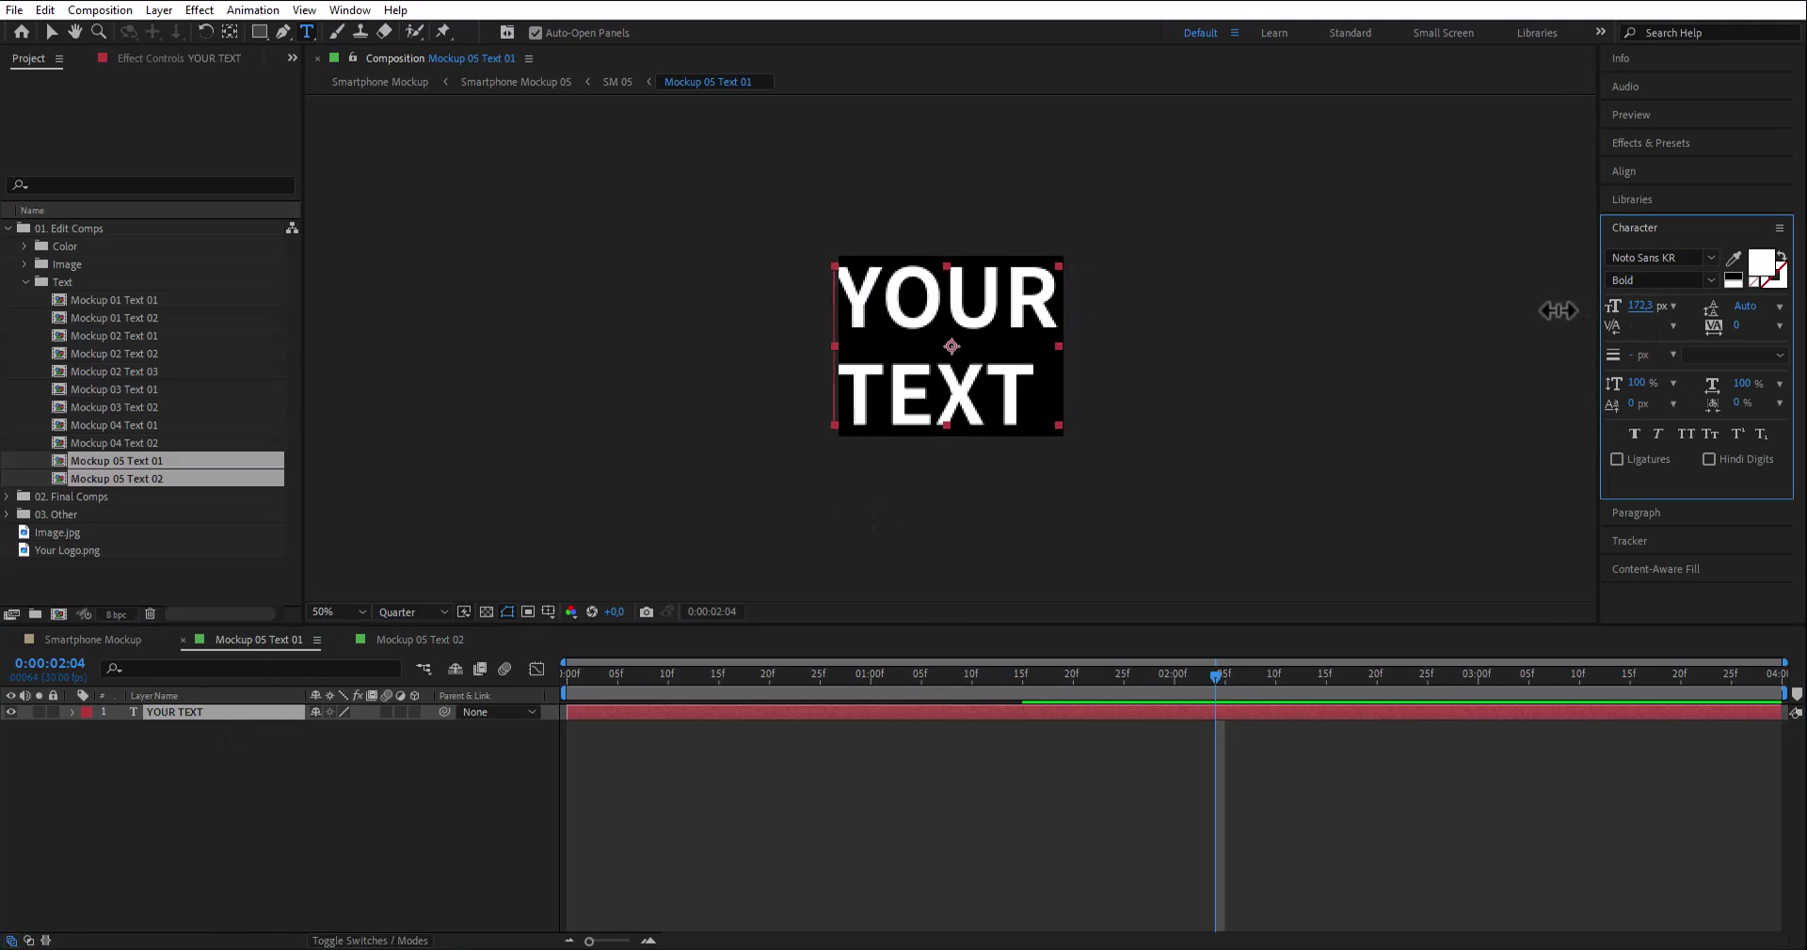Pick color with the eyedropper in Character panel
Viewport: 1807px width, 950px height.
pyautogui.click(x=1734, y=259)
